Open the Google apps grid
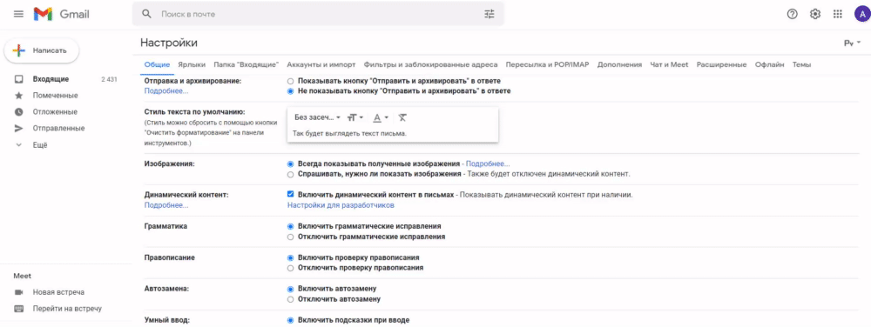This screenshot has width=871, height=327. click(838, 15)
